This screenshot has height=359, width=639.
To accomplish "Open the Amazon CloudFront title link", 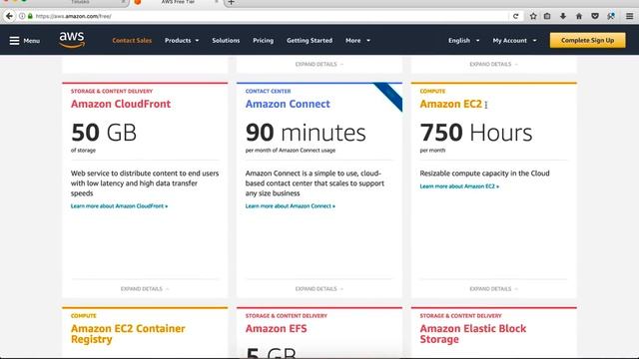I will pos(121,104).
